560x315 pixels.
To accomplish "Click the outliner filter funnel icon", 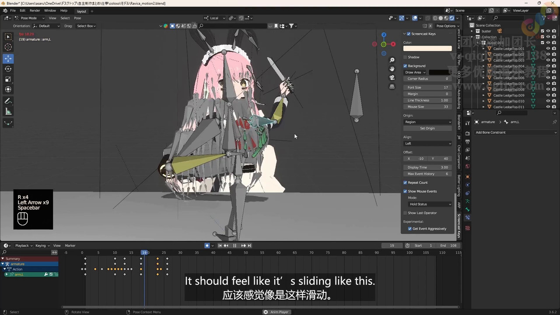I will [x=544, y=18].
